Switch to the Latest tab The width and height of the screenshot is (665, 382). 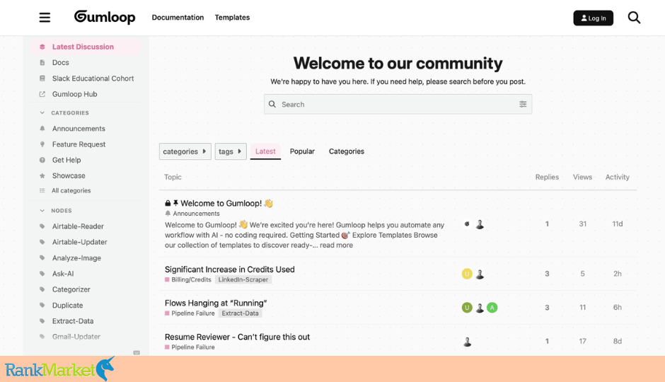[x=265, y=151]
